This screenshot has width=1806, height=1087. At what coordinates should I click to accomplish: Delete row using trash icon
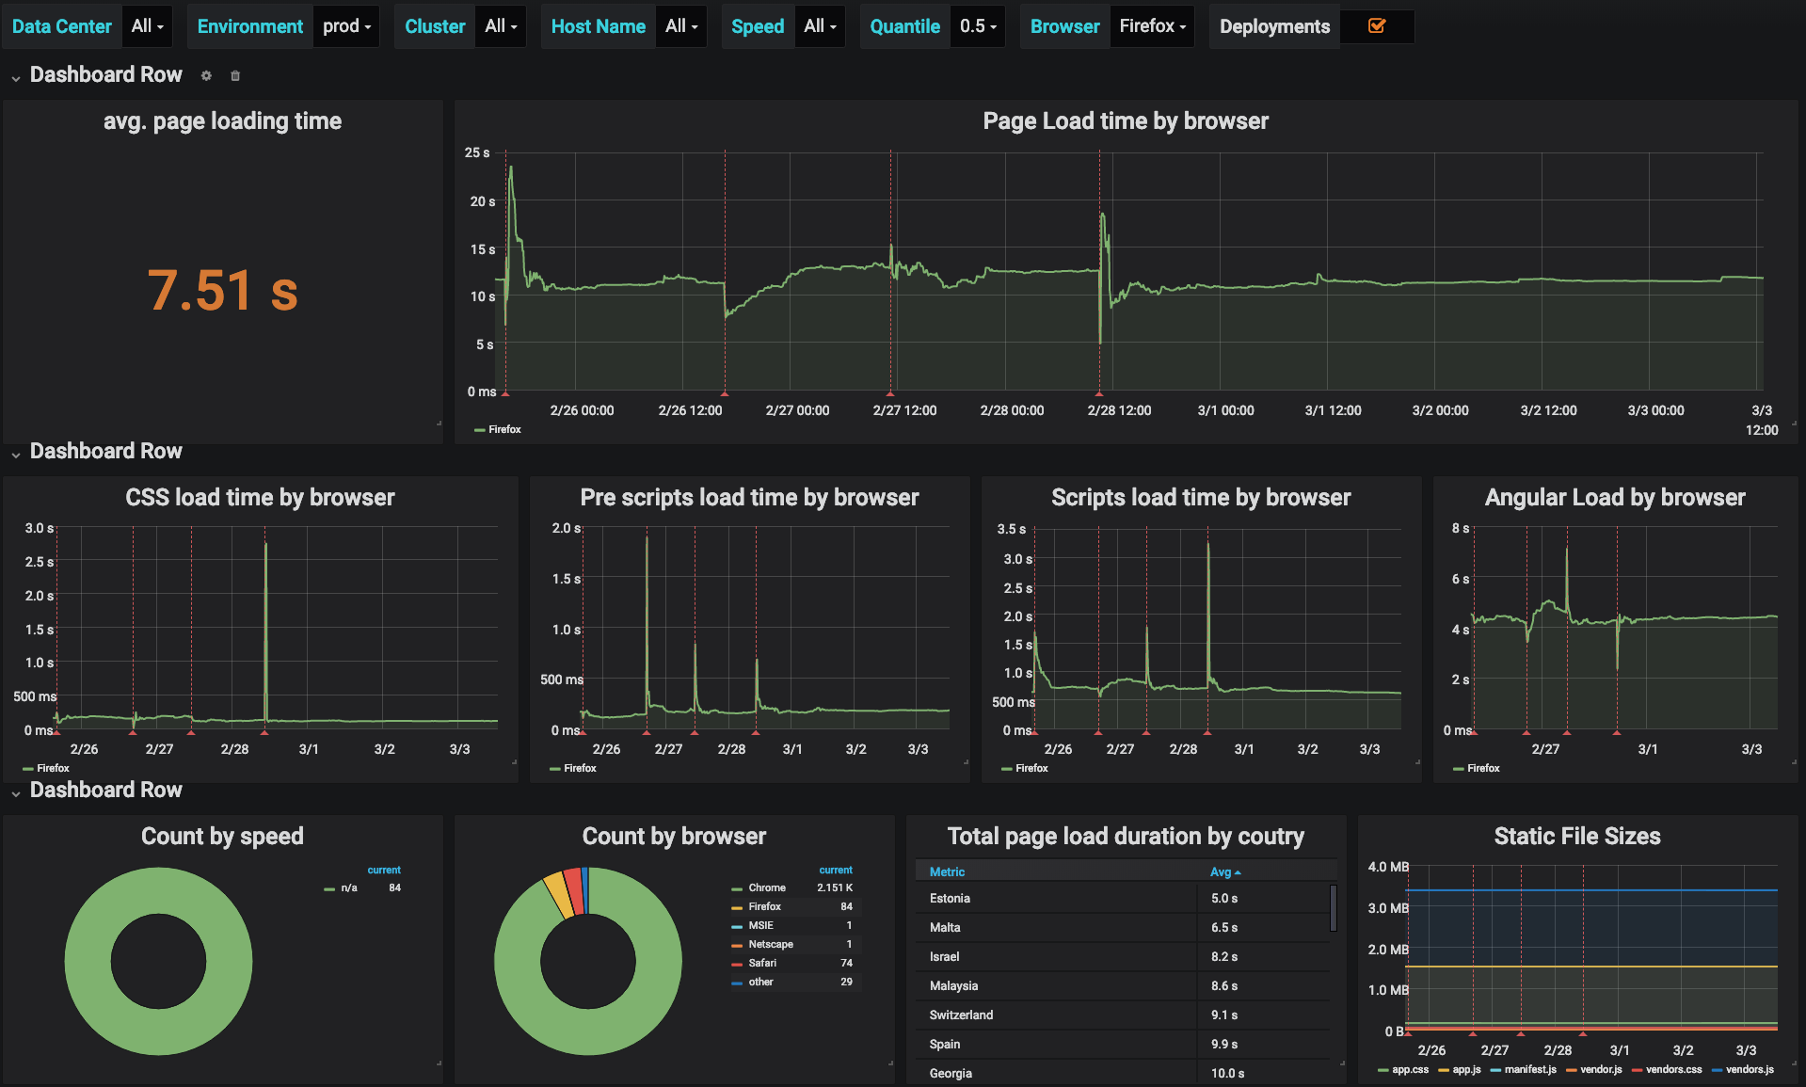[235, 75]
